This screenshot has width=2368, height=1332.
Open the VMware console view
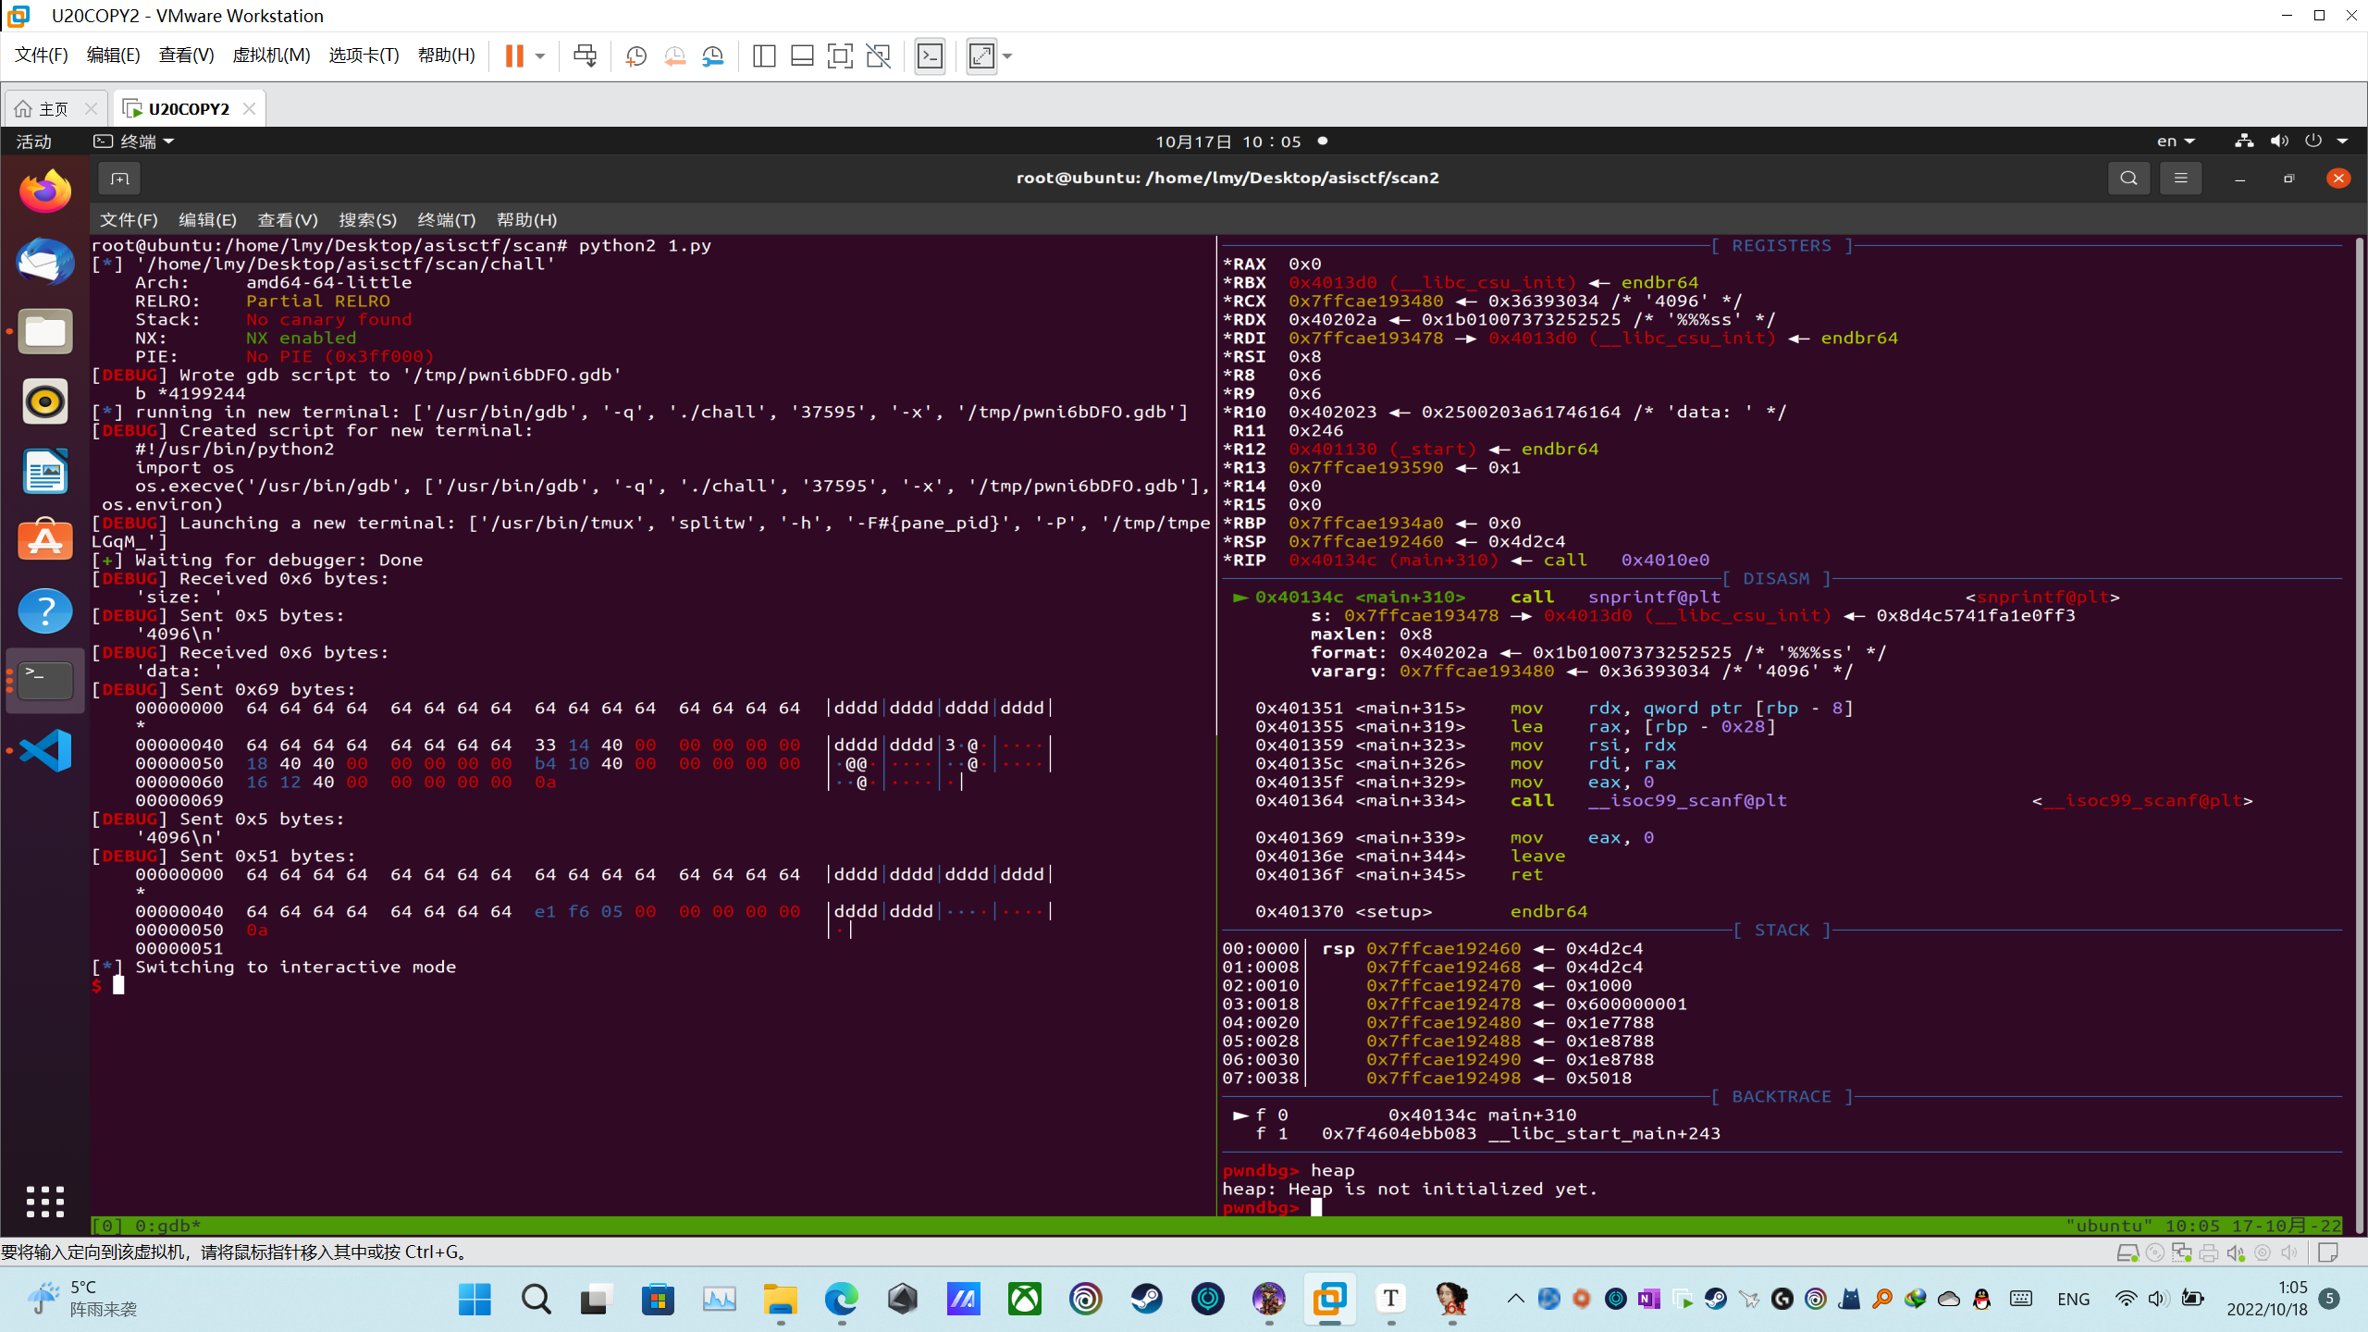click(x=930, y=55)
